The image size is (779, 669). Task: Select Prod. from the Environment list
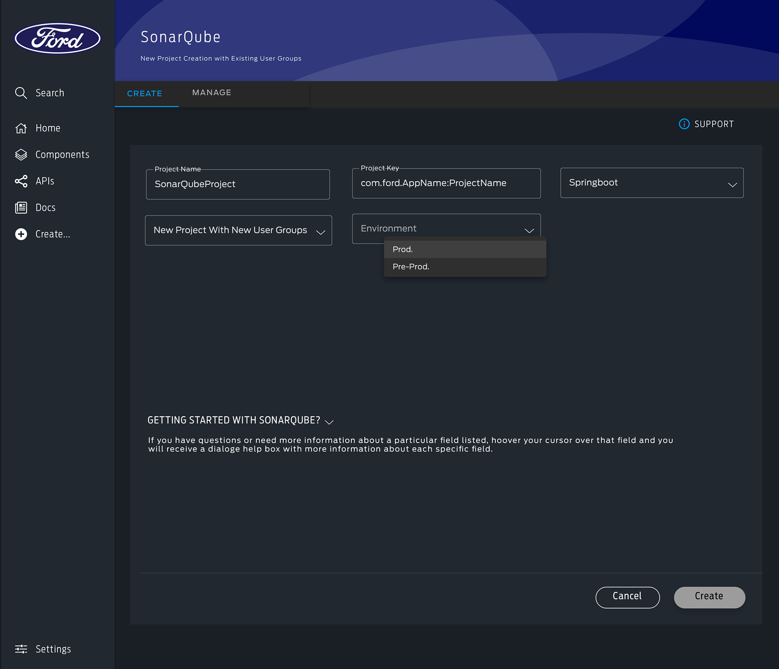coord(465,250)
